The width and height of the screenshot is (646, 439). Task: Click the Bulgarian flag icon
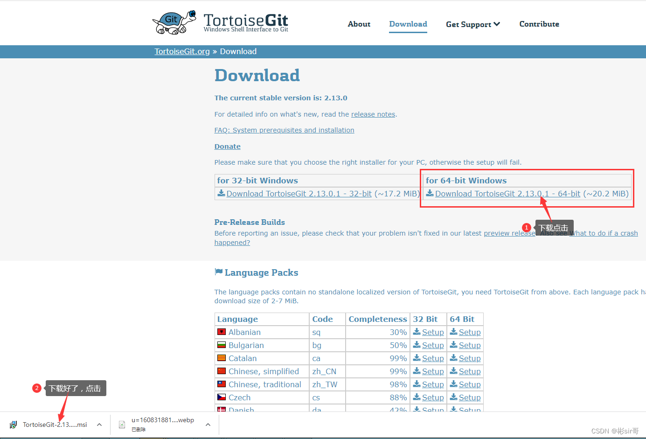(x=222, y=345)
